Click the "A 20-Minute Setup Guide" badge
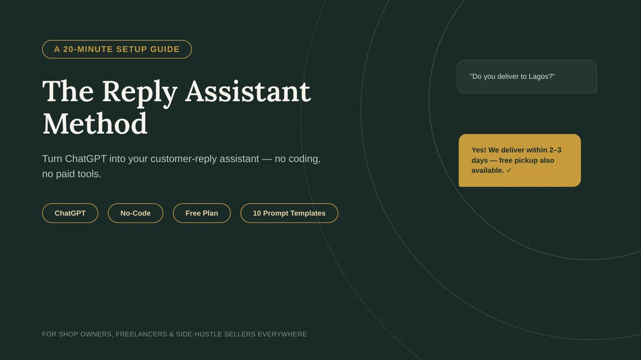The image size is (641, 360). tap(117, 49)
